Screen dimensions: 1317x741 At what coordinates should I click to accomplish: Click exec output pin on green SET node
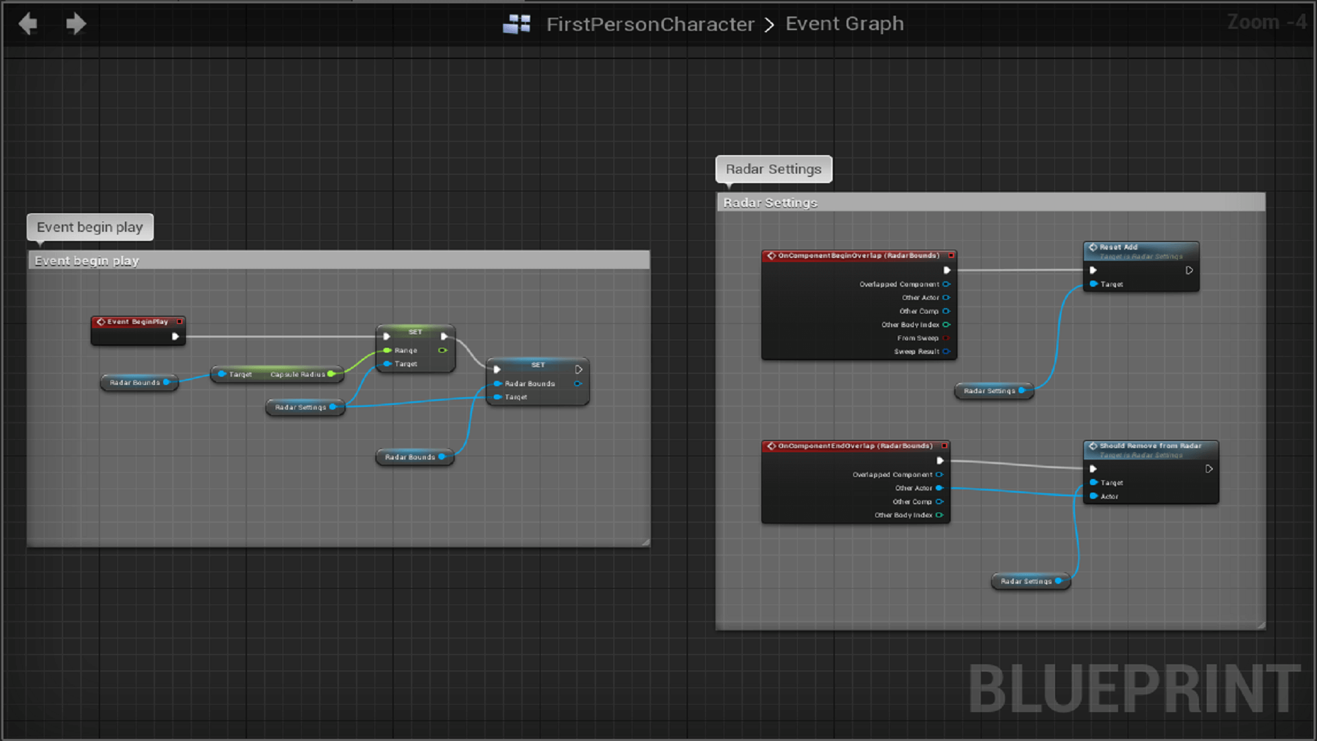pyautogui.click(x=444, y=336)
